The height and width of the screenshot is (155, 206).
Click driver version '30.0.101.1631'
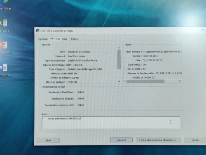(x=150, y=56)
